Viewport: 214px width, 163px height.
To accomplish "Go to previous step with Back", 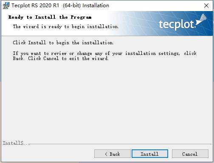I will pos(113,154).
